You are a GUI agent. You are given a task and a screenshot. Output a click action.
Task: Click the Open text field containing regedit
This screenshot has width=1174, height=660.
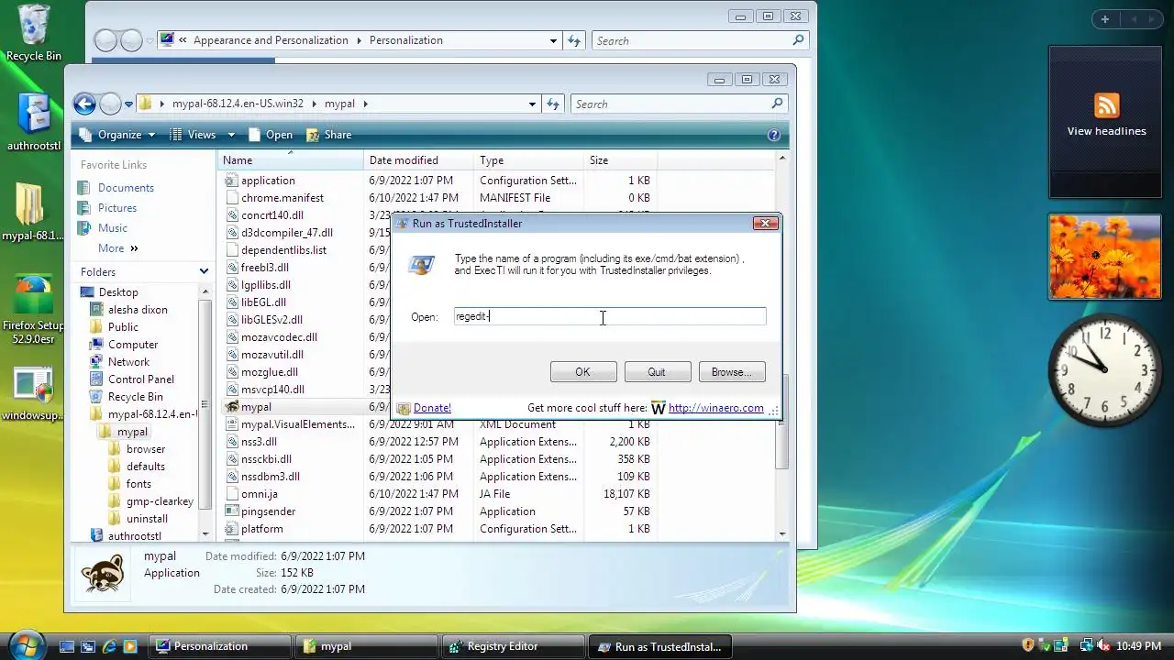point(609,316)
